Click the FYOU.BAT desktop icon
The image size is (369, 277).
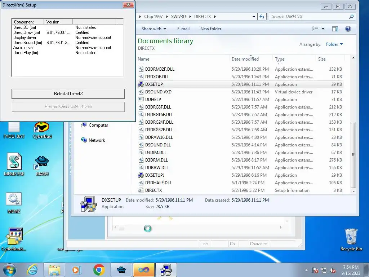click(14, 130)
